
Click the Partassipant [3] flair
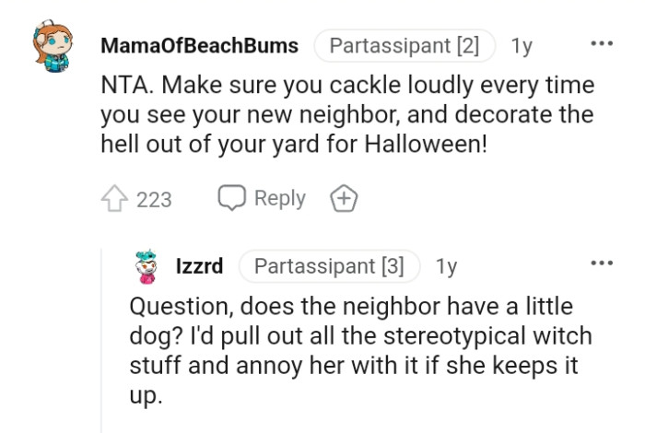click(x=329, y=266)
